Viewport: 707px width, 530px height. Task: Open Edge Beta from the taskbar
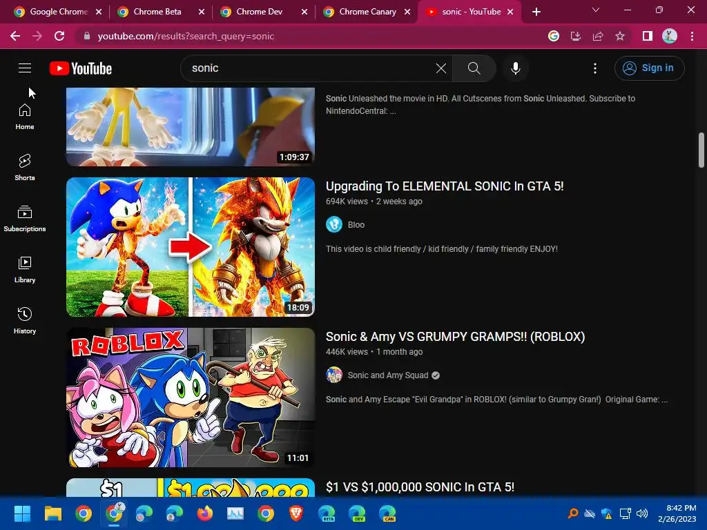(327, 513)
